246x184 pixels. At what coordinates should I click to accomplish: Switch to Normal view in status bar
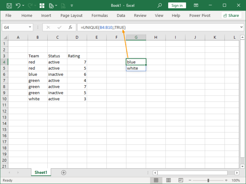[x=156, y=180]
